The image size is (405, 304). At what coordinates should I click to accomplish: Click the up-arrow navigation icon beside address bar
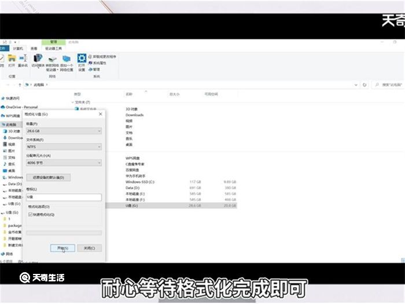20,85
